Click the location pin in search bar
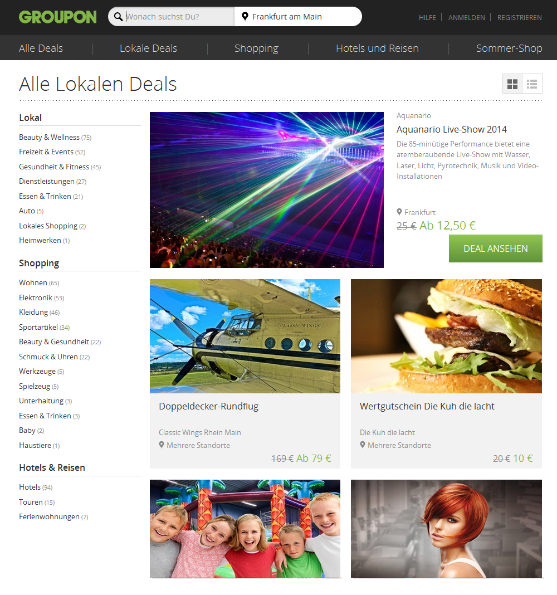Screen dimensions: 557x595 pos(245,16)
